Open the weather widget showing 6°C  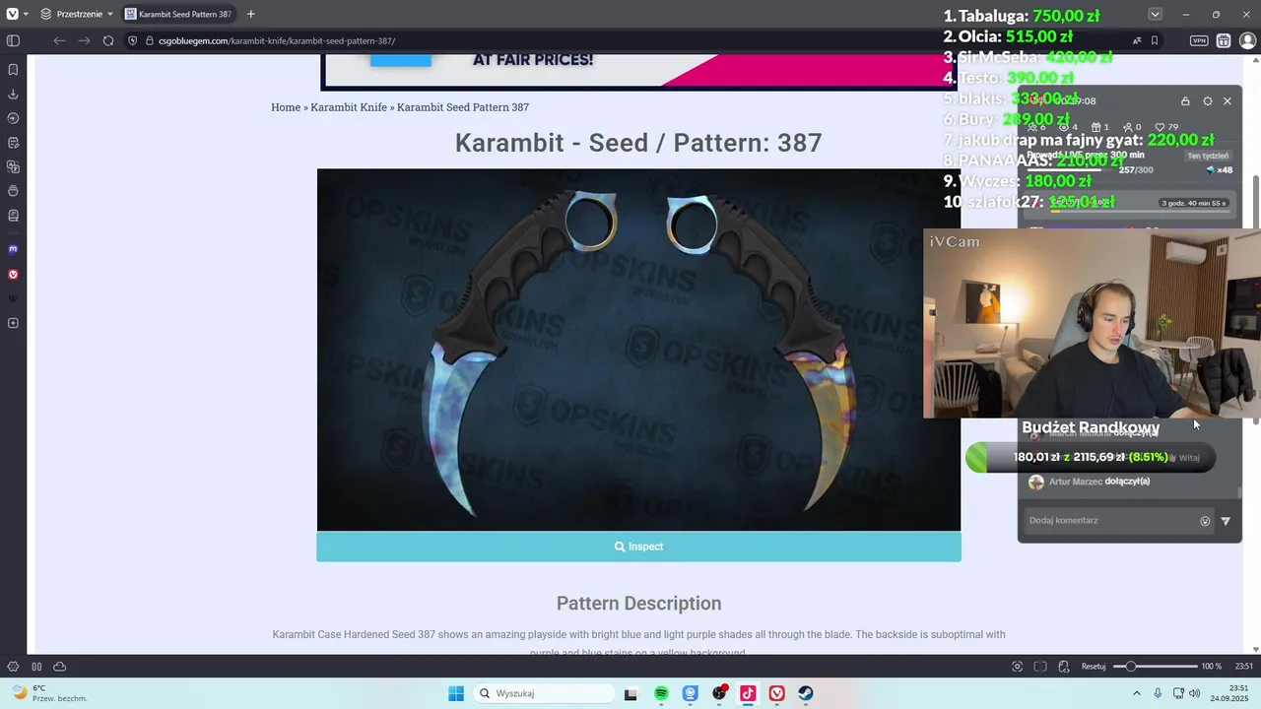(x=49, y=693)
